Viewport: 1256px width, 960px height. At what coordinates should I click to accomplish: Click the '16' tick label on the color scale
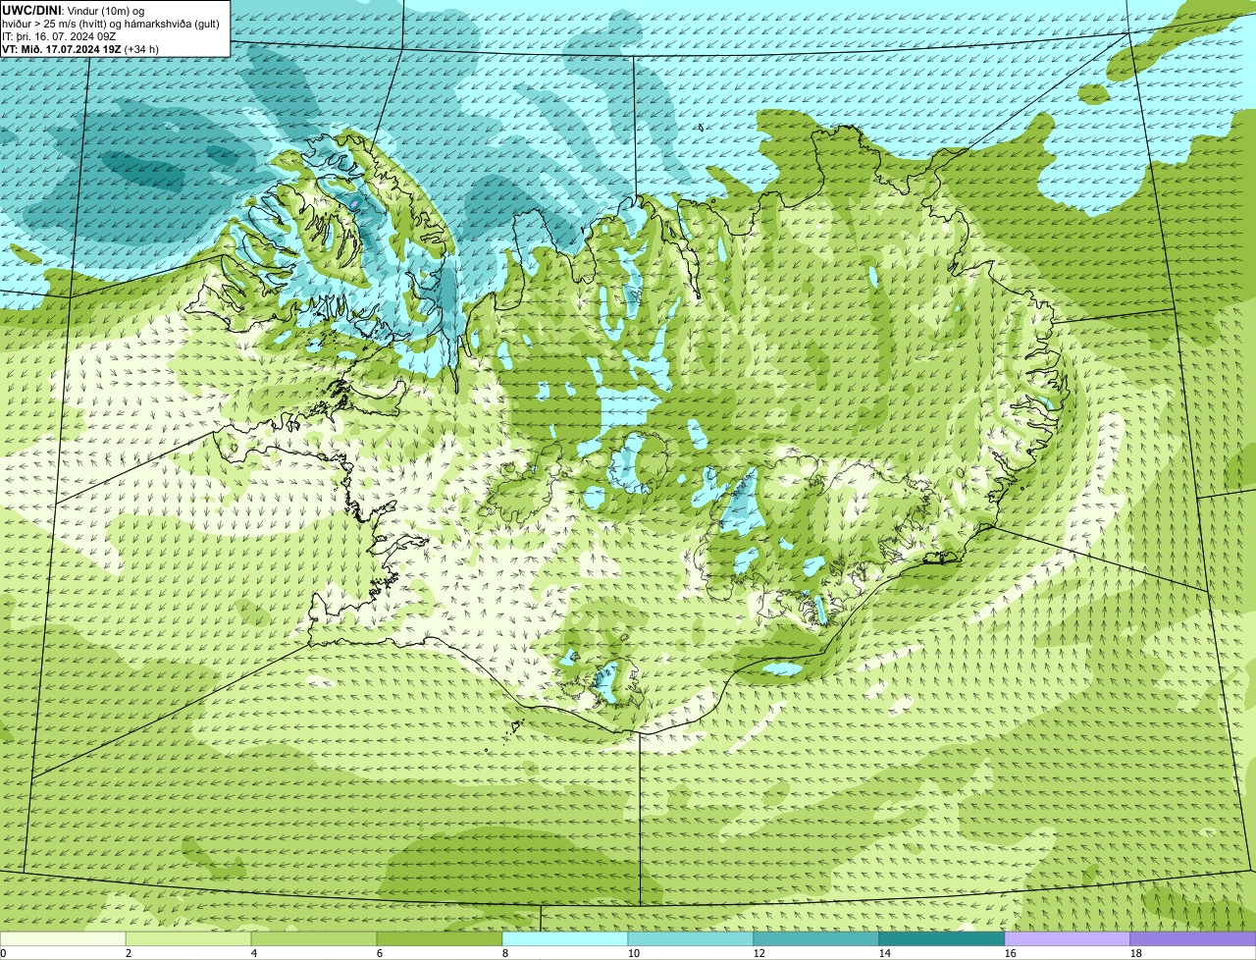pos(1011,953)
